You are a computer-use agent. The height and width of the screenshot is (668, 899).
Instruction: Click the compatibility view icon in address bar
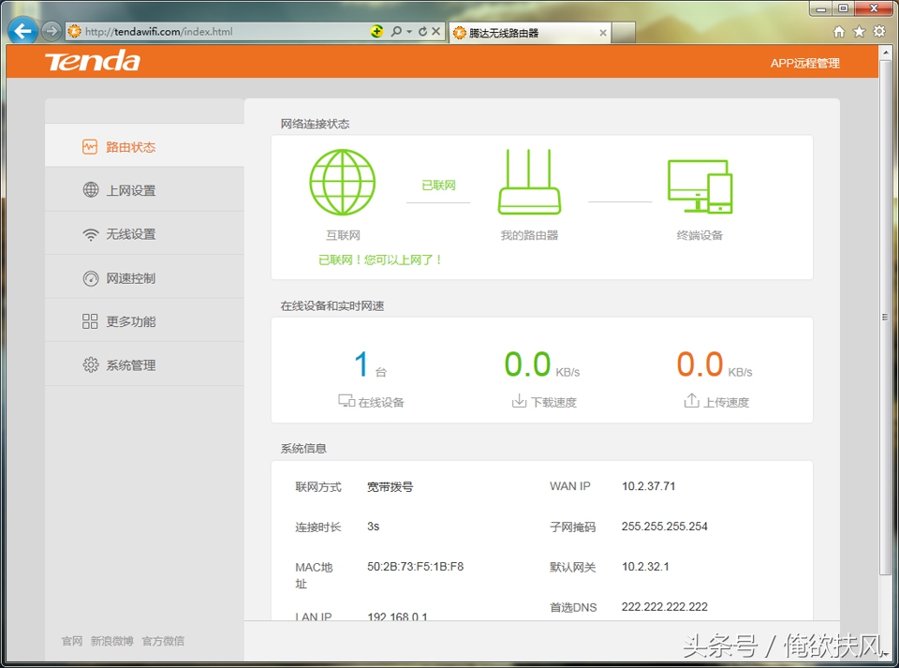tap(376, 32)
